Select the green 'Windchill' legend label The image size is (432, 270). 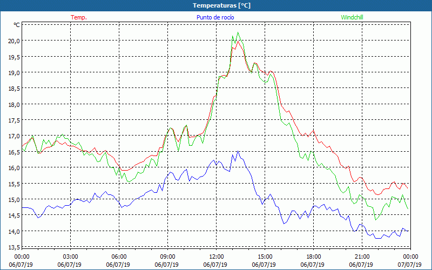[x=352, y=17]
